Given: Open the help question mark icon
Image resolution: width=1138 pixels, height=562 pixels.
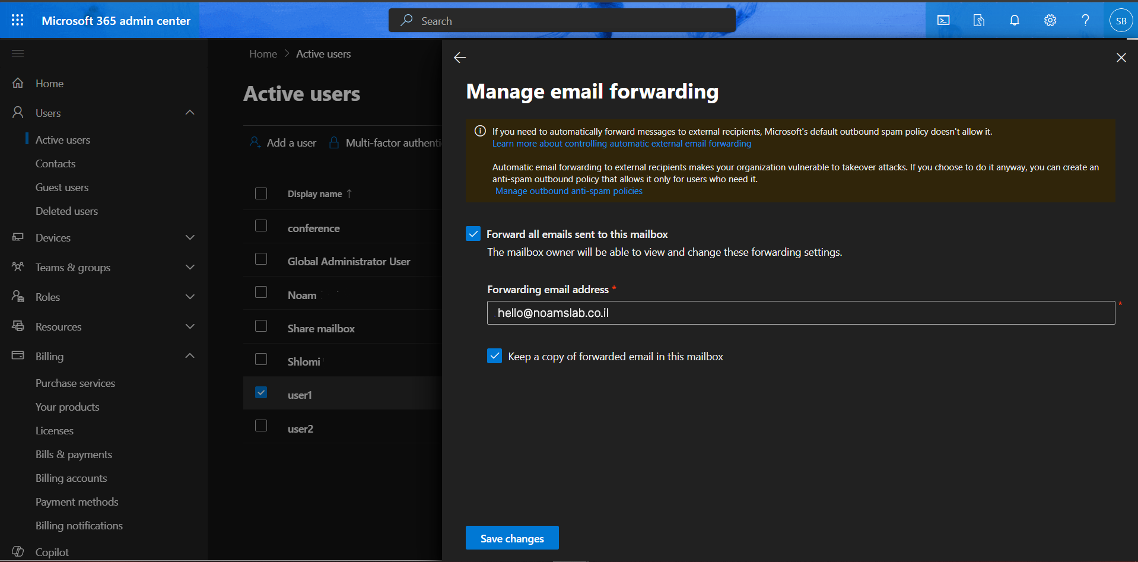Looking at the screenshot, I should point(1085,20).
